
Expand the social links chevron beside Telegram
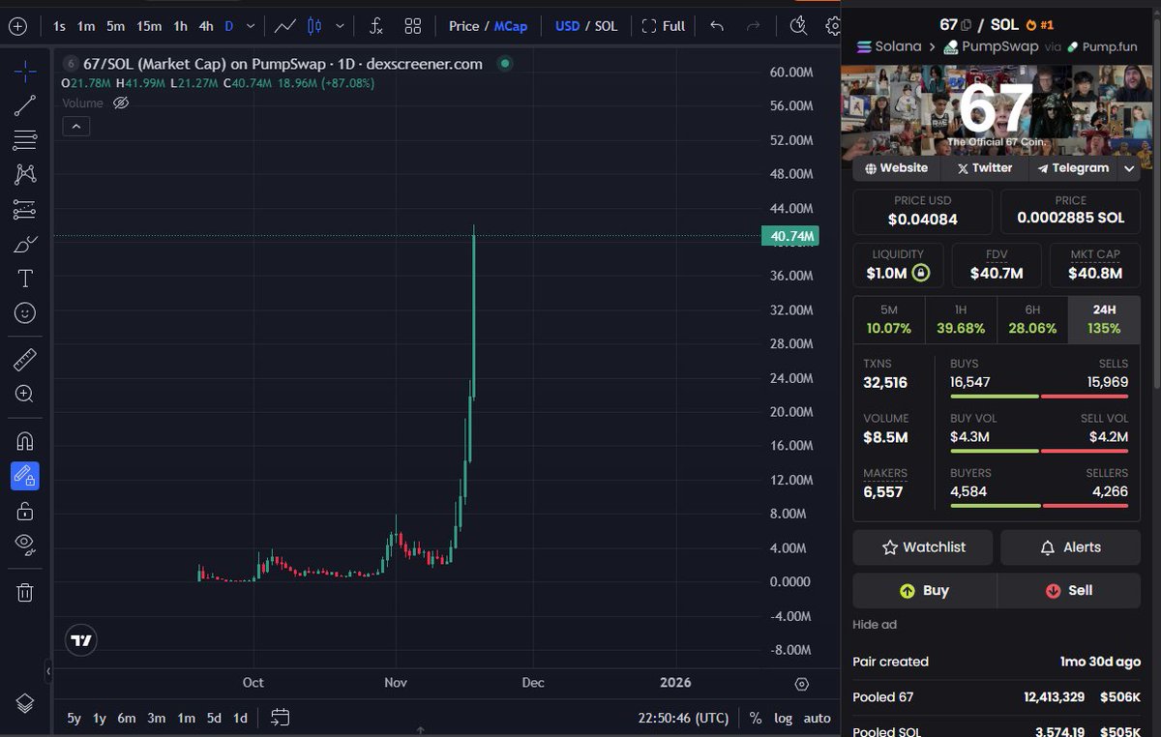pyautogui.click(x=1129, y=168)
